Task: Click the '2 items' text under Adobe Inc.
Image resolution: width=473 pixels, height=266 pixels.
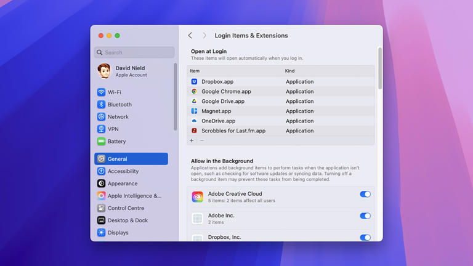Action: coord(216,222)
